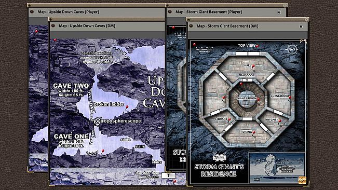Click link icon in Storm Giant Basement (Player) title bar
The width and height of the screenshot is (338, 190).
170,12
